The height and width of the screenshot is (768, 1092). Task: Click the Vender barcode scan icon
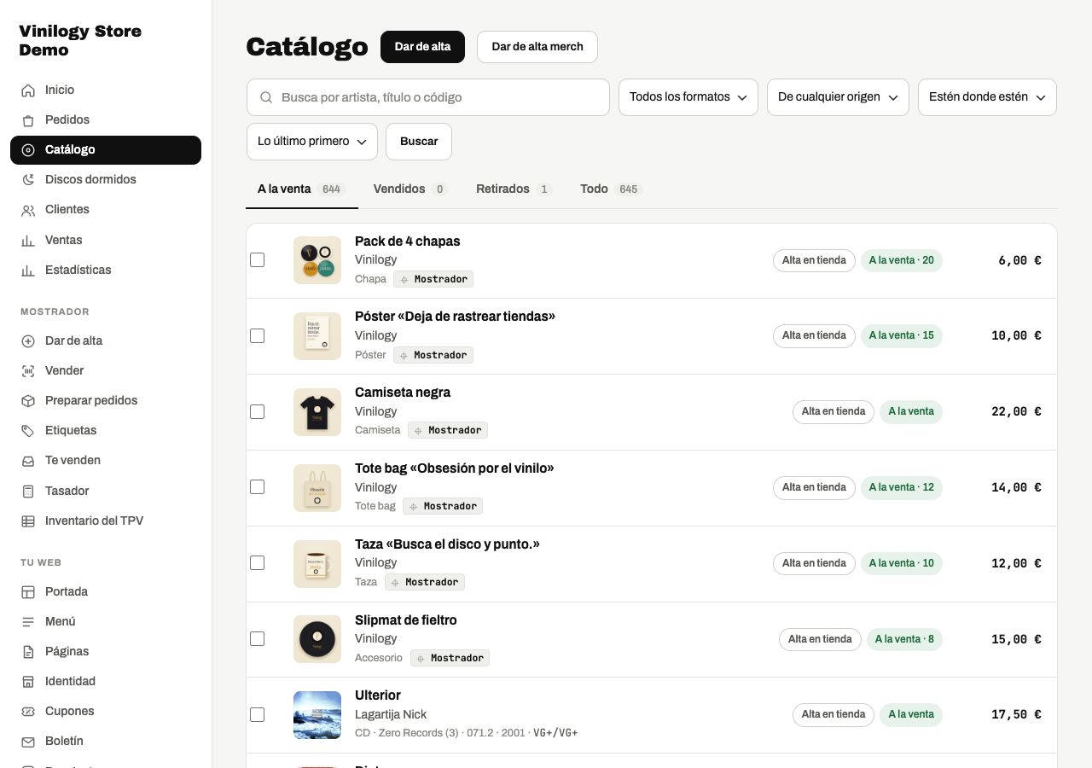point(28,371)
